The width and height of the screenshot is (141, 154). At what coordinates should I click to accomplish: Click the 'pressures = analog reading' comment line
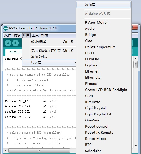click(x=41, y=138)
